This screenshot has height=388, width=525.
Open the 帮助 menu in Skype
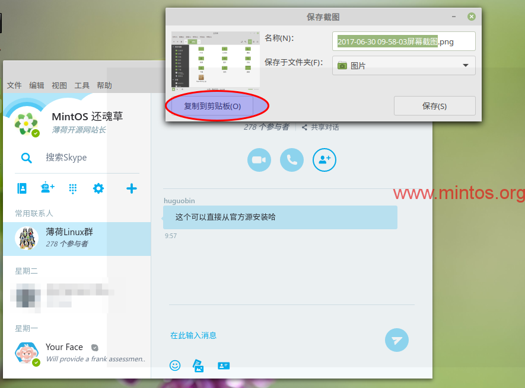[x=104, y=85]
